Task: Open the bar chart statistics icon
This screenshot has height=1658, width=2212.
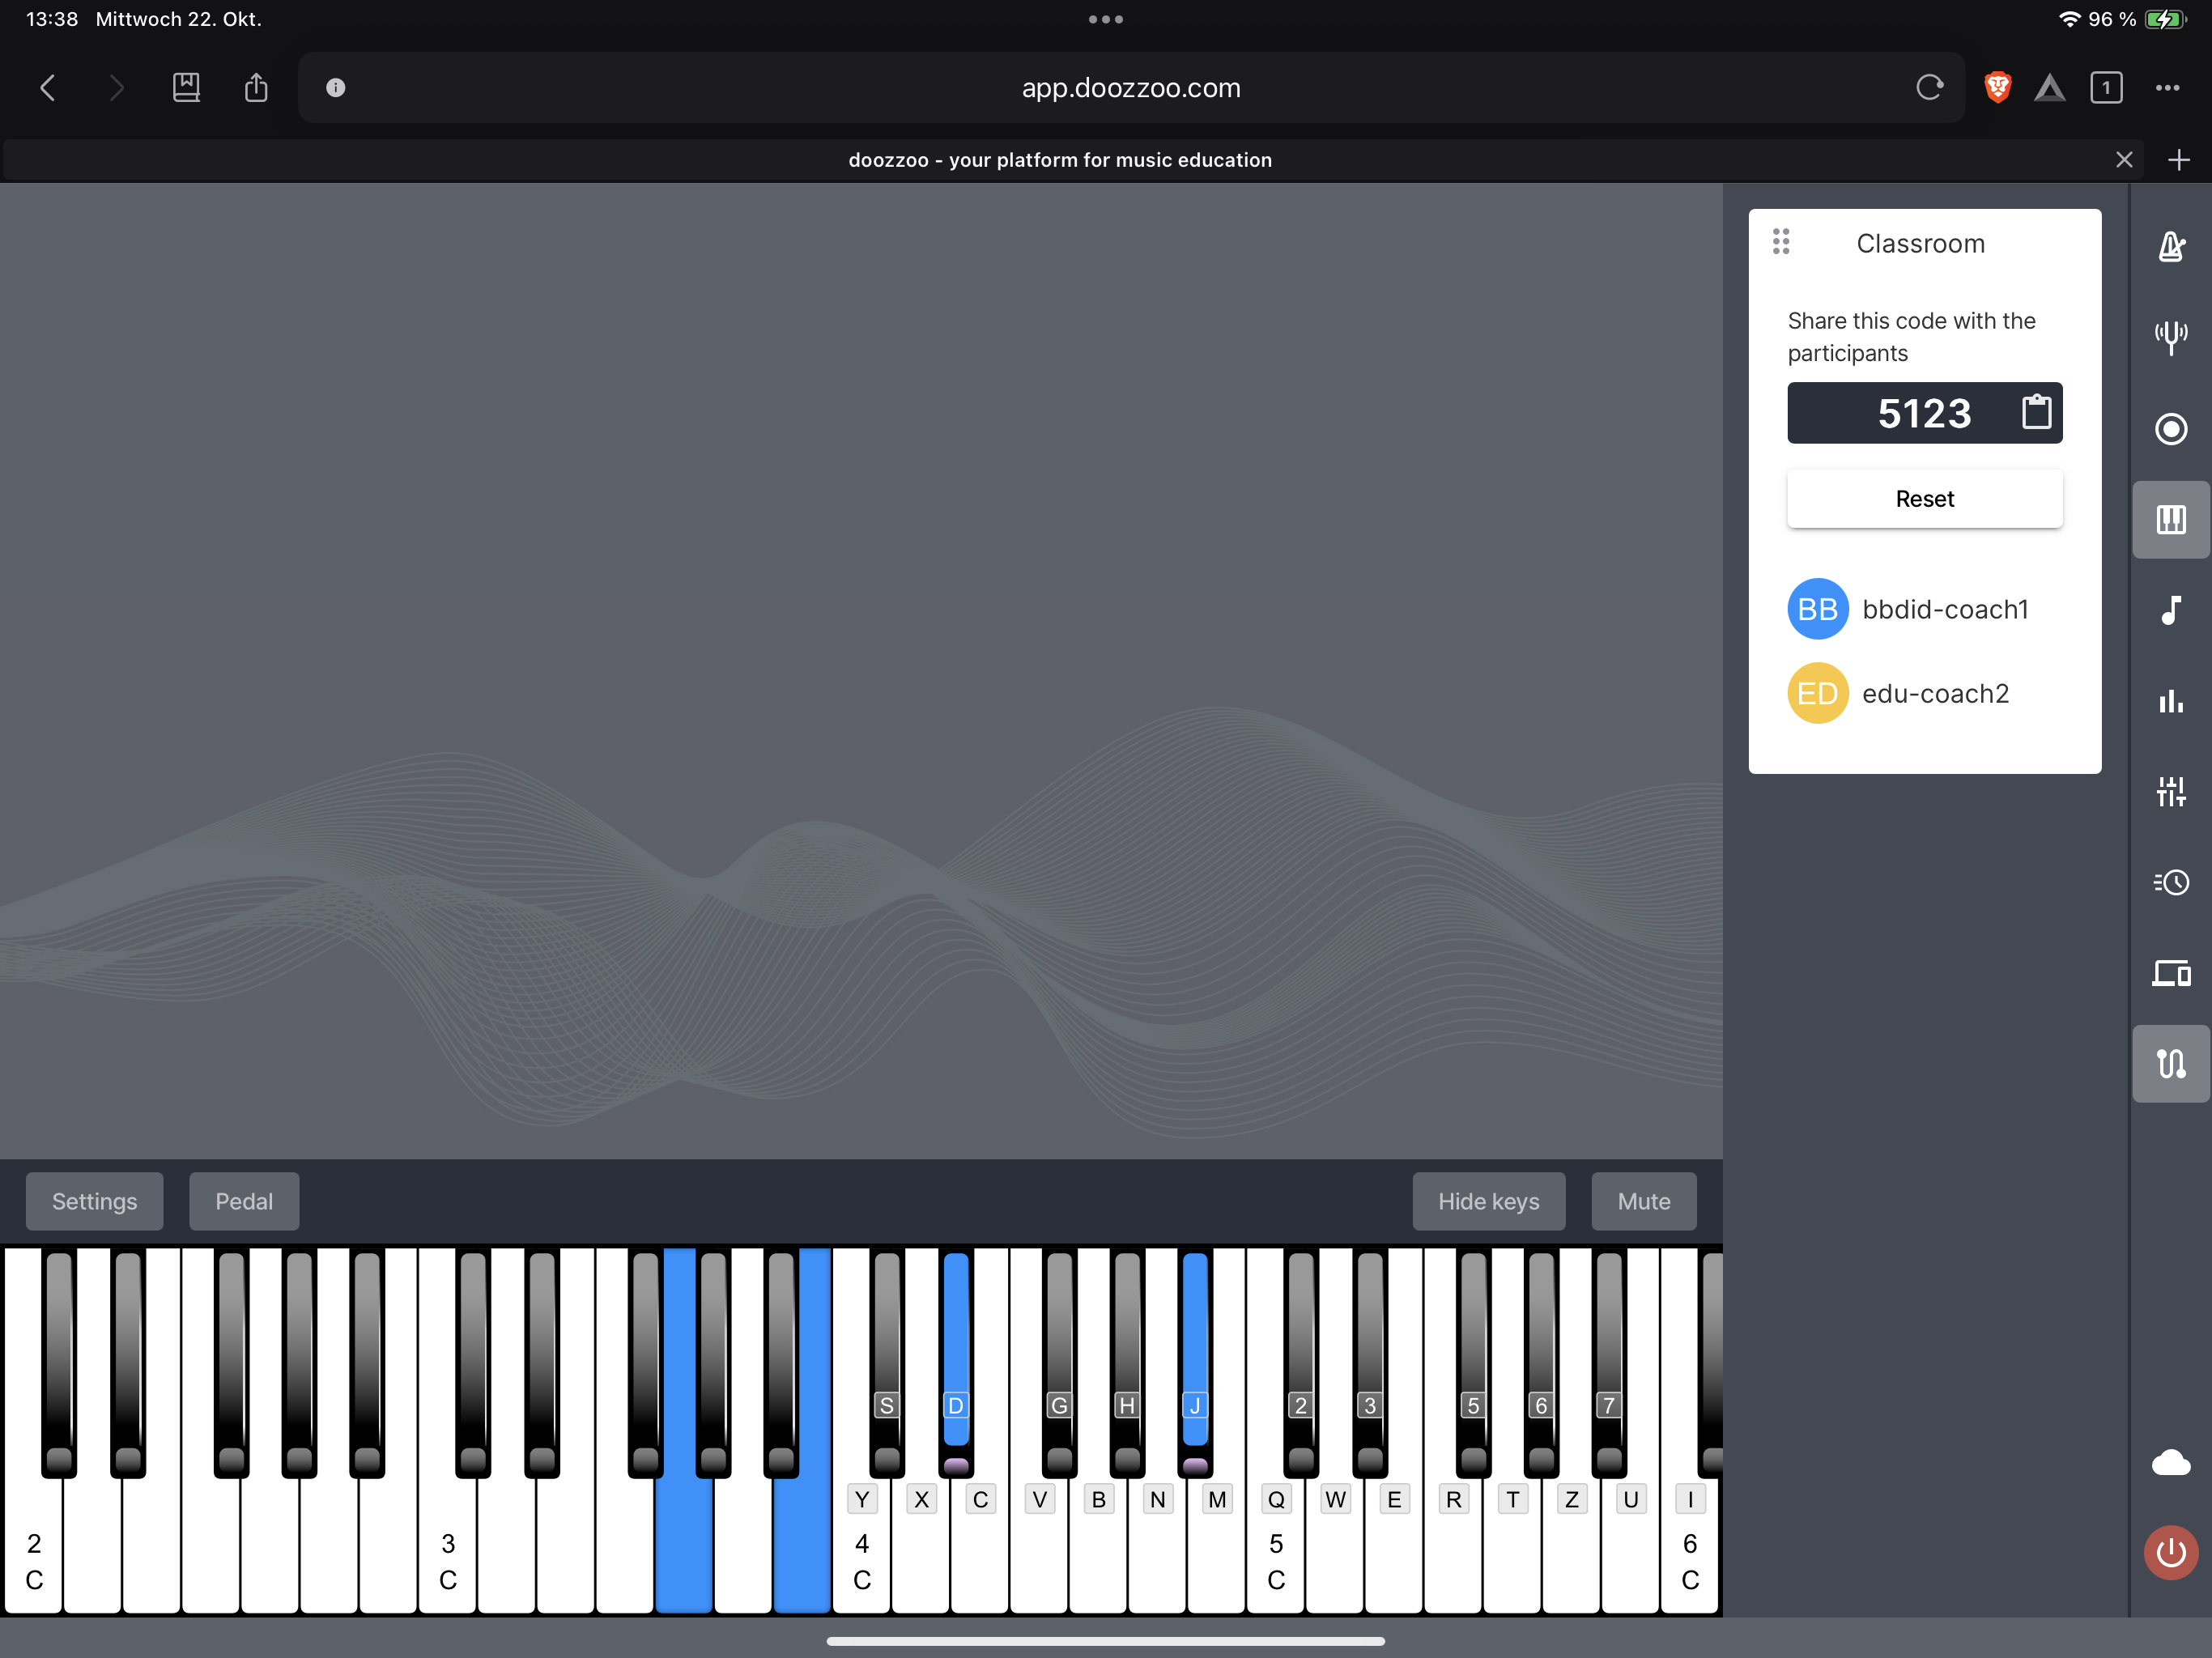Action: [x=2170, y=701]
